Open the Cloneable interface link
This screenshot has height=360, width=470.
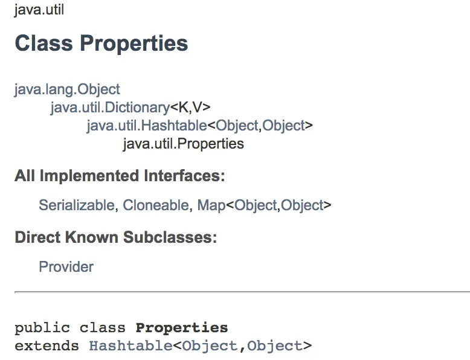(x=156, y=205)
